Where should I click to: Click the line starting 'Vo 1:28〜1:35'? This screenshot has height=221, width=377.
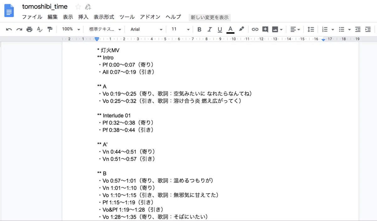154,217
